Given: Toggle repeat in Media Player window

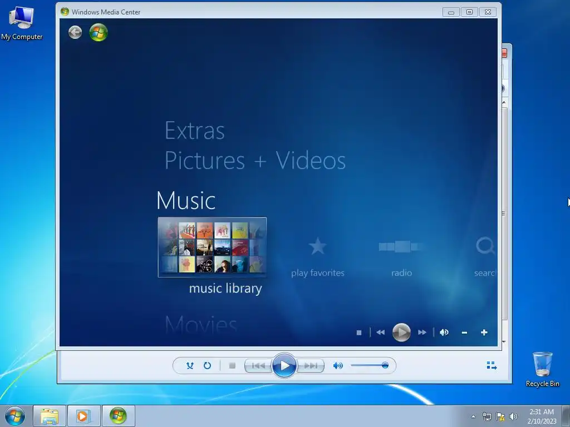Looking at the screenshot, I should 207,366.
